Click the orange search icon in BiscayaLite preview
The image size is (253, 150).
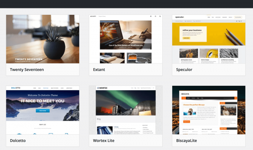236,98
